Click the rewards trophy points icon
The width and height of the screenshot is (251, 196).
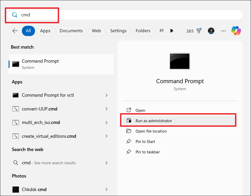pos(199,31)
